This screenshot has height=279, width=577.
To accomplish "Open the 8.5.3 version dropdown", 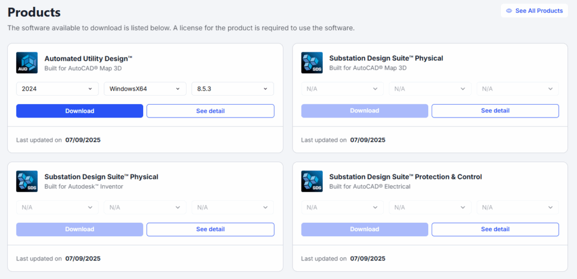I will (x=233, y=89).
